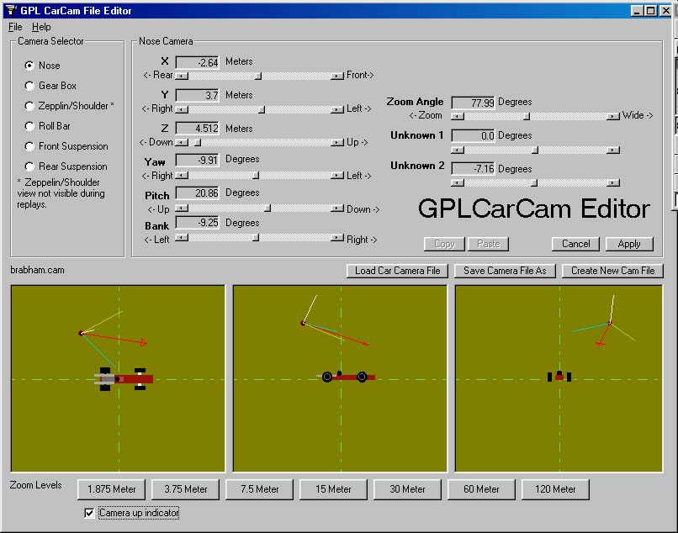Click the left arrow of the Yaw slider
Viewport: 678px width, 533px height.
[x=181, y=177]
